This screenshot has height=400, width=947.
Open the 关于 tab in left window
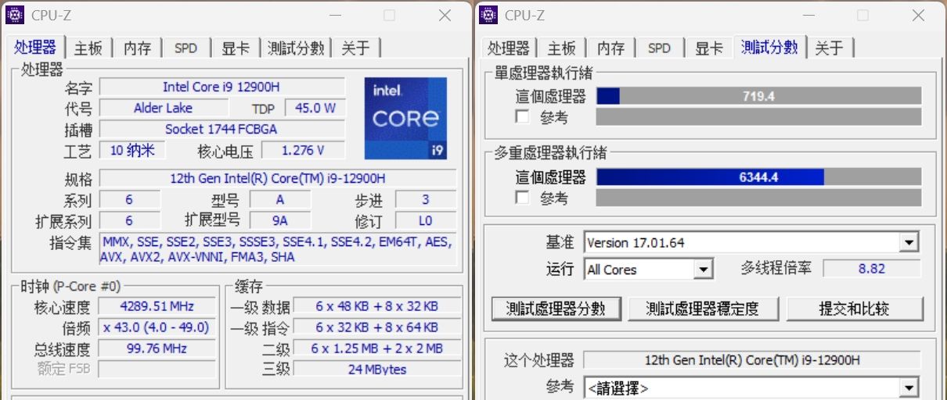coord(356,48)
